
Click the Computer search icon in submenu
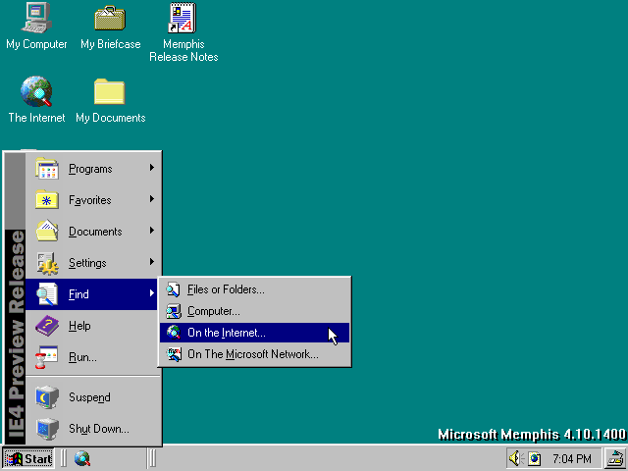click(174, 311)
